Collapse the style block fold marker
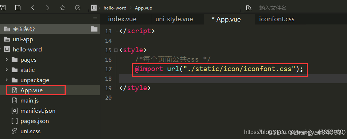 coord(116,50)
